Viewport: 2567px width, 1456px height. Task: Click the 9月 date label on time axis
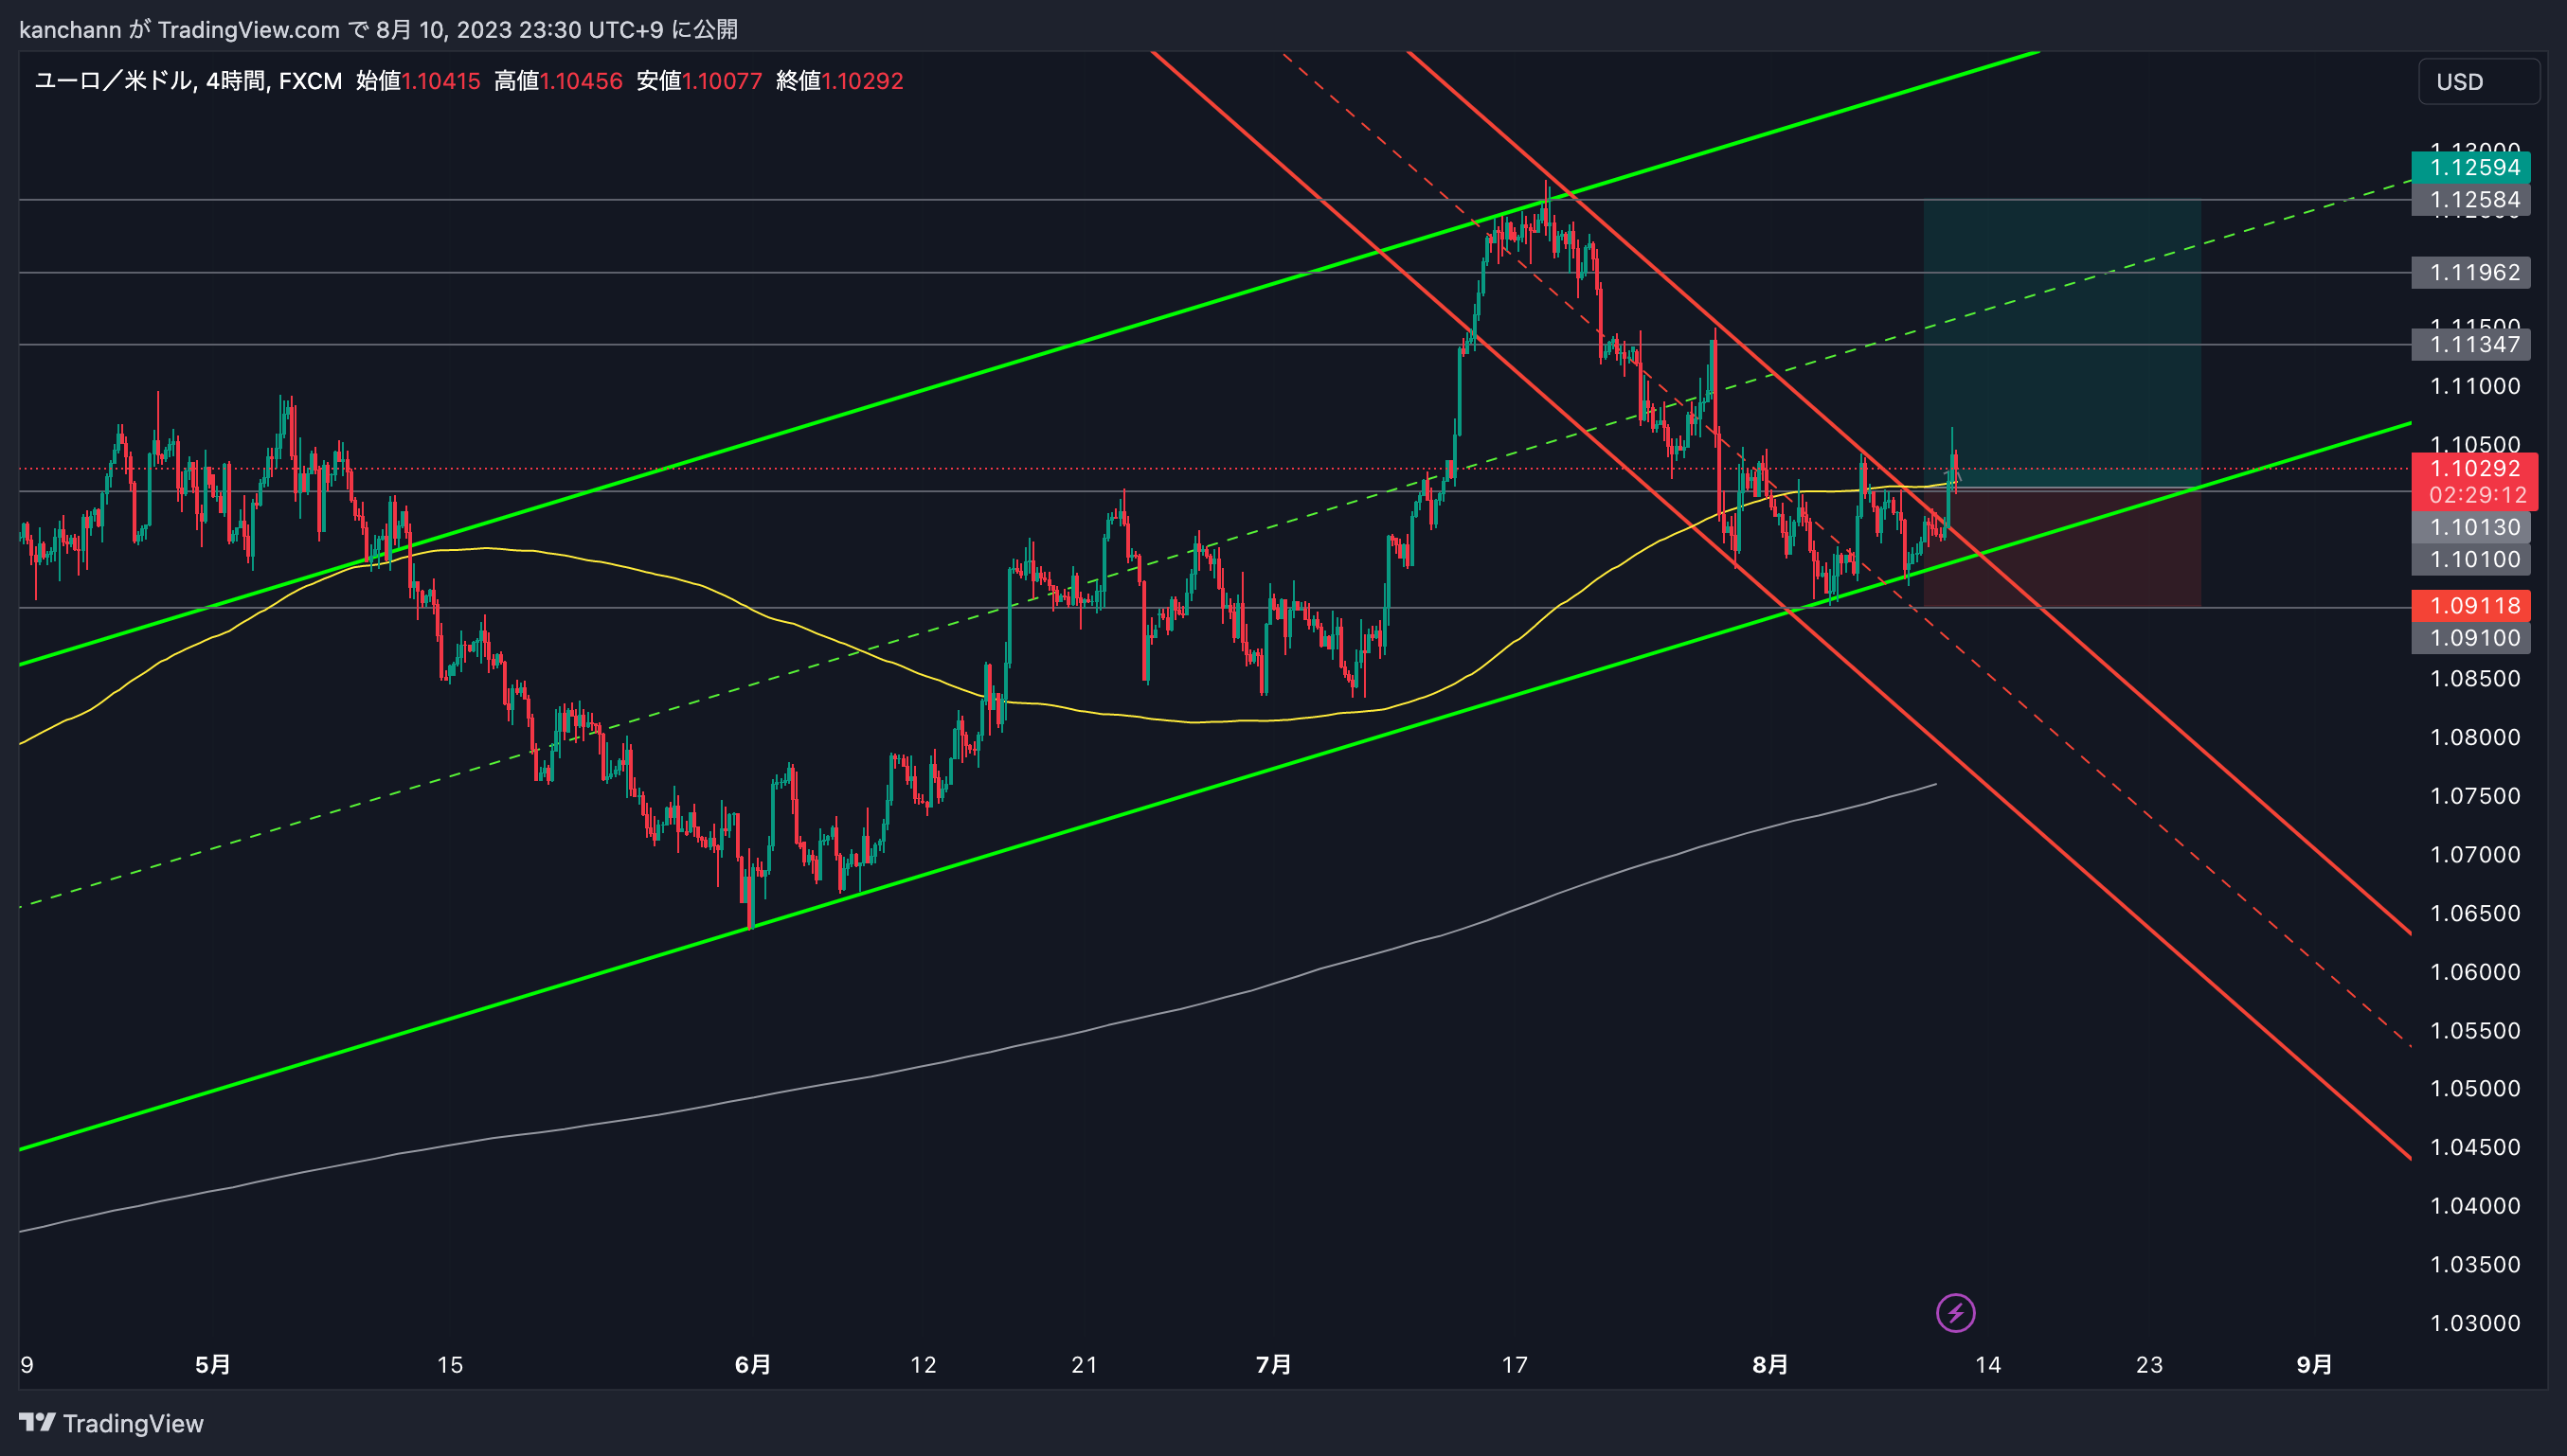tap(2314, 1364)
